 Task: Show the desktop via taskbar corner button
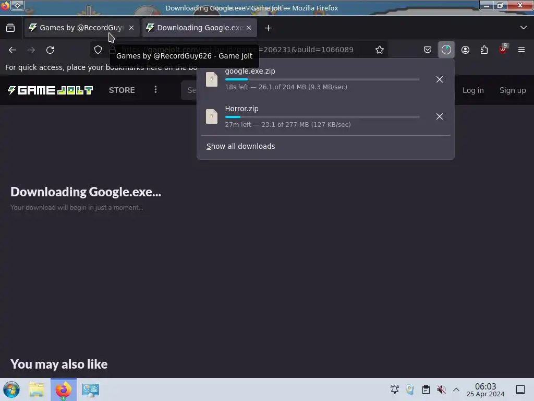[520, 390]
